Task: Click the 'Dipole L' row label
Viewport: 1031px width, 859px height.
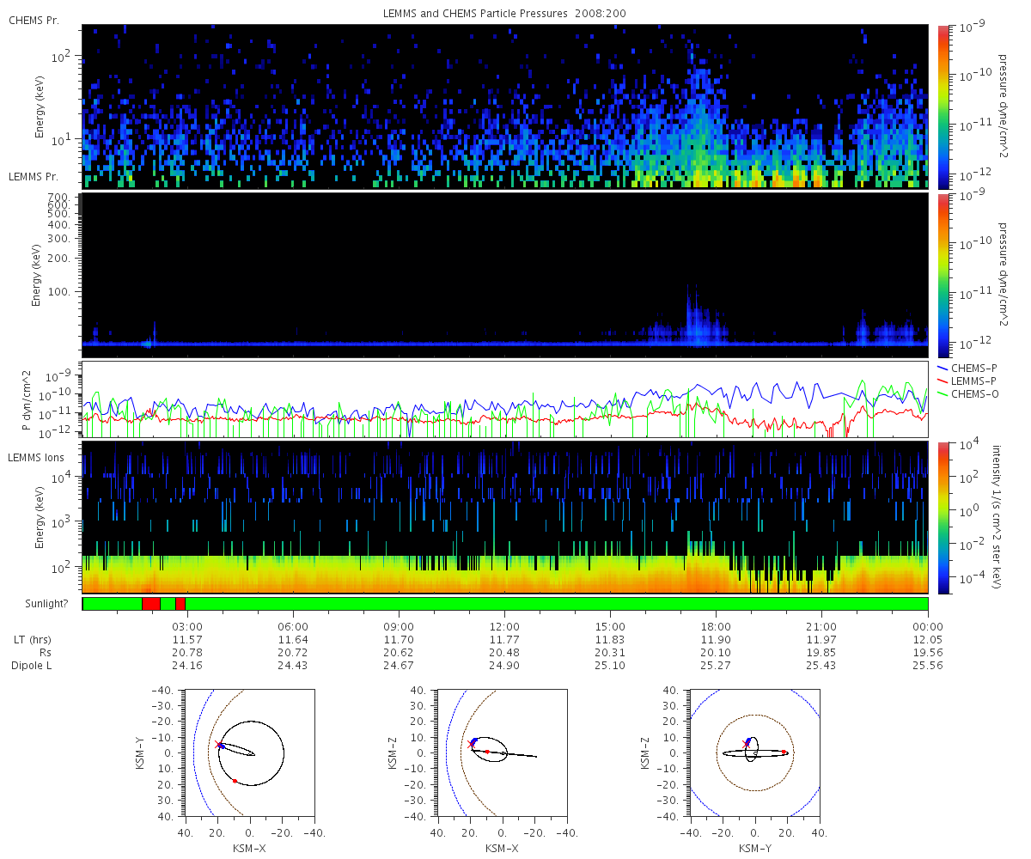Action: pos(32,666)
